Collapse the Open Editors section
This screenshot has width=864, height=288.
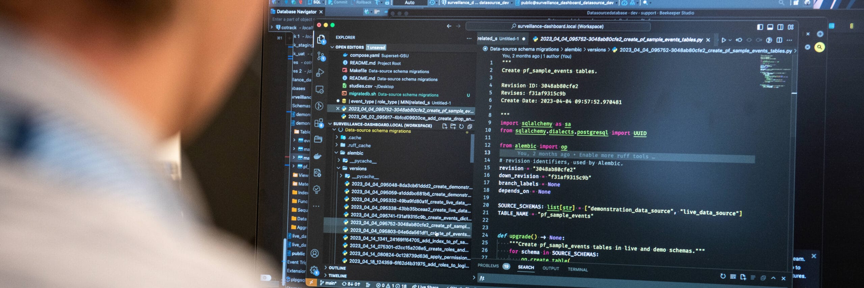coord(332,47)
